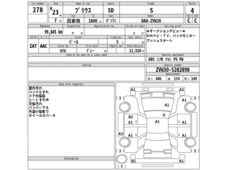Click the [T] tire label under diagram
The height and width of the screenshot is (170, 227).
(x=122, y=166)
